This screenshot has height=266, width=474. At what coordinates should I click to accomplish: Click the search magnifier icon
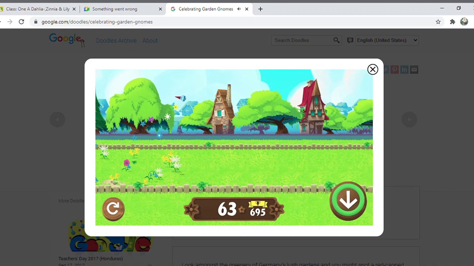click(x=337, y=40)
